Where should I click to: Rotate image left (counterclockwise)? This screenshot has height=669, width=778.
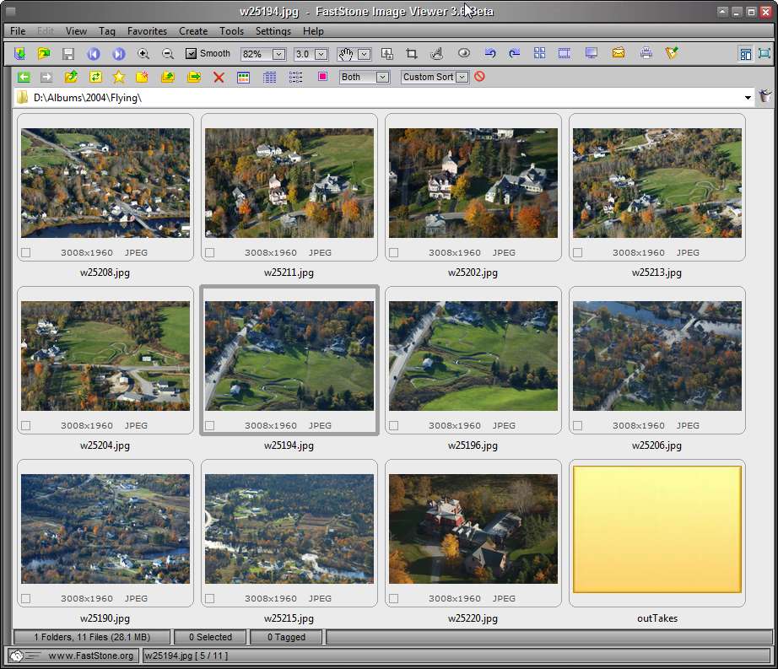click(490, 53)
